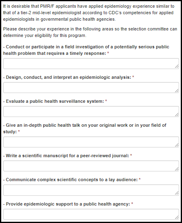Click the in-depth public health talk text box

[91, 142]
